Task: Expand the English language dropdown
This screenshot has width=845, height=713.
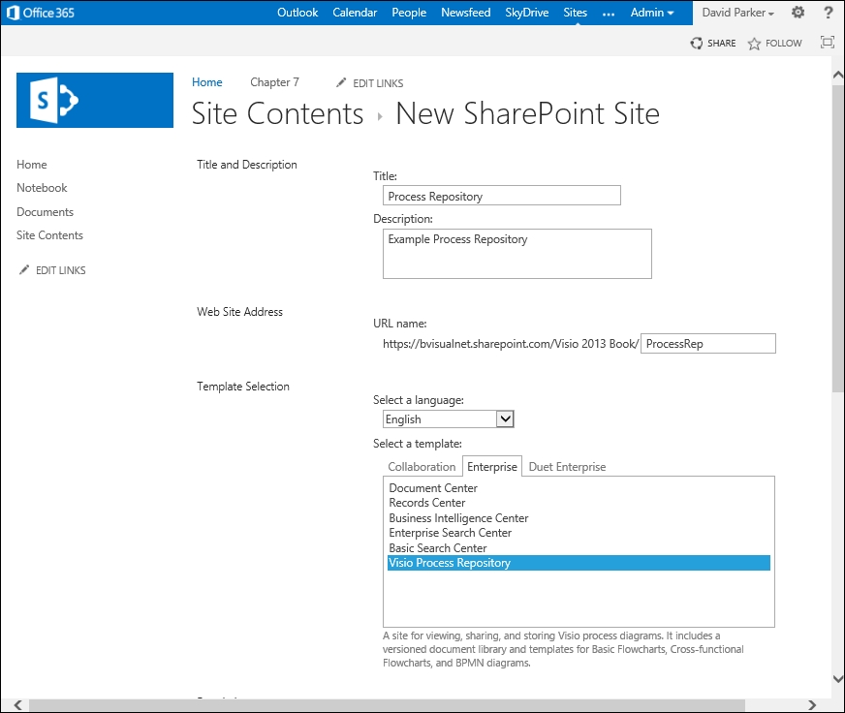Action: click(x=504, y=419)
